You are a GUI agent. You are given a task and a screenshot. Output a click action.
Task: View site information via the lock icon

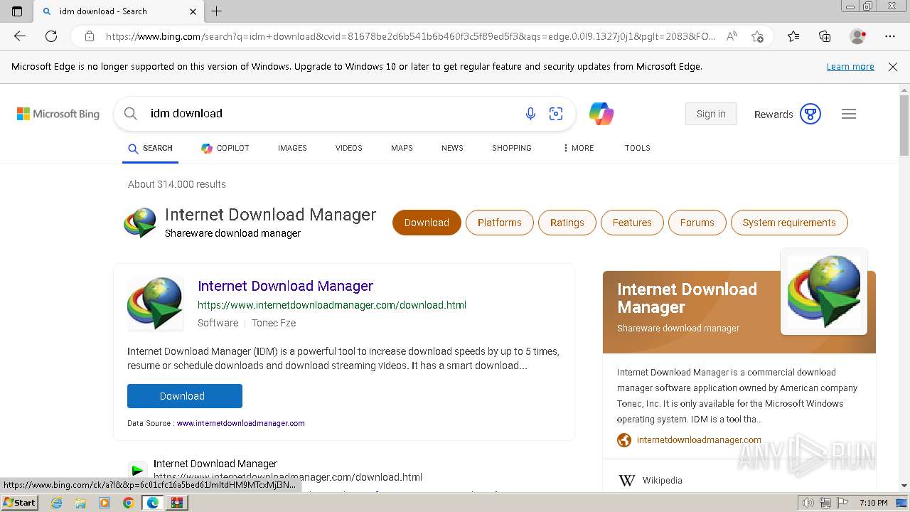[90, 36]
